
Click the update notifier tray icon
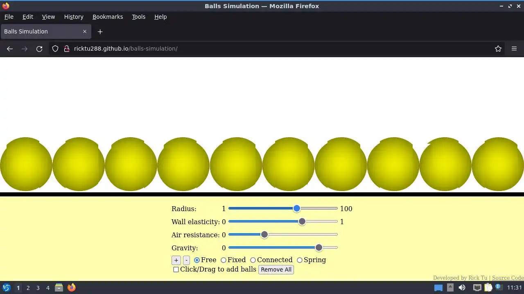click(x=499, y=287)
